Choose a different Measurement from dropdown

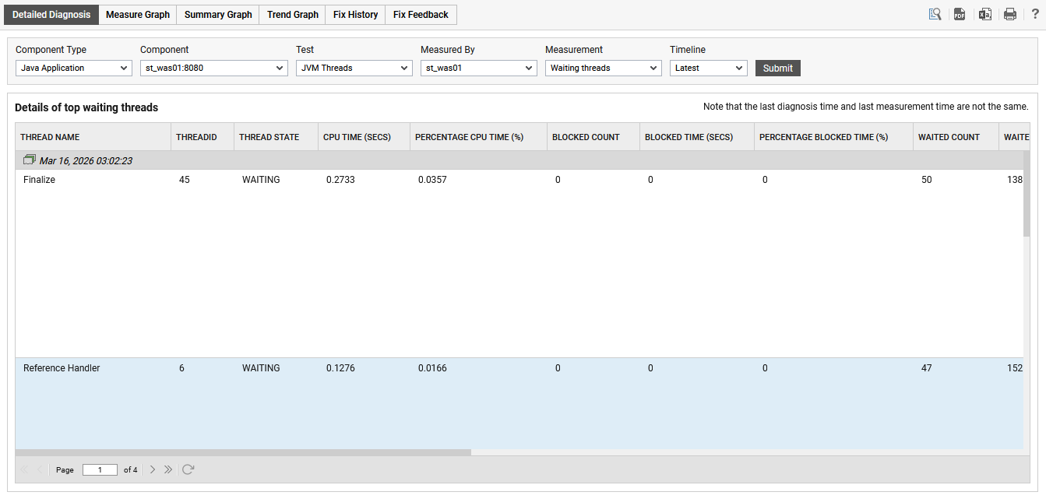click(604, 69)
